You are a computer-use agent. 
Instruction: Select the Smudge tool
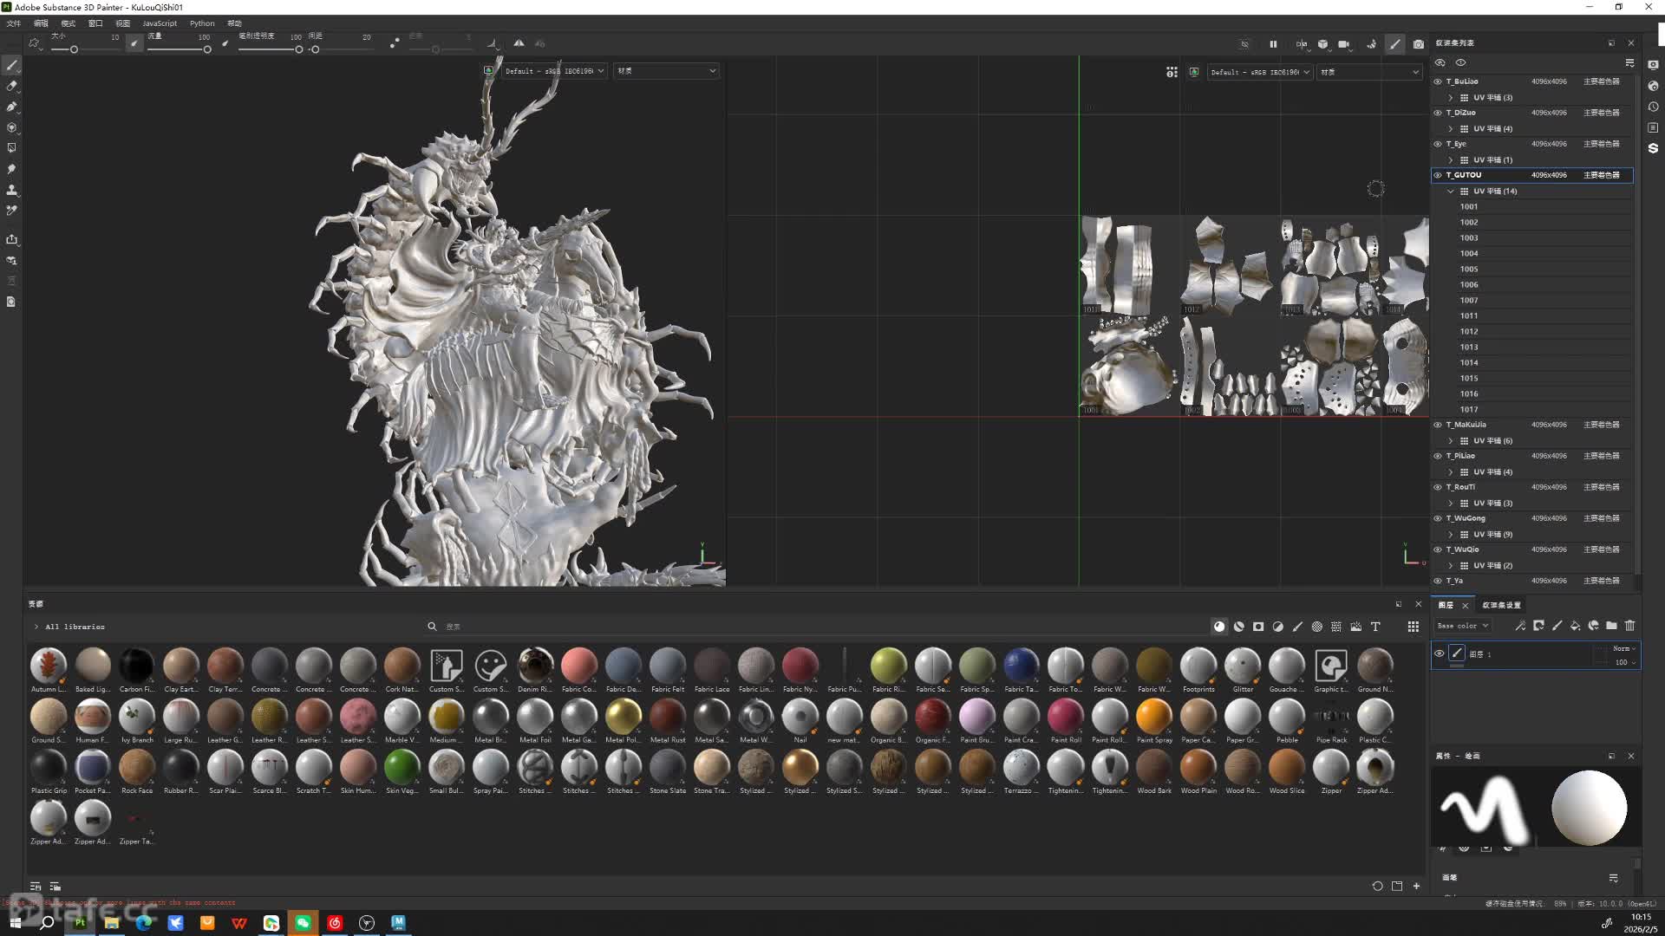pos(12,169)
